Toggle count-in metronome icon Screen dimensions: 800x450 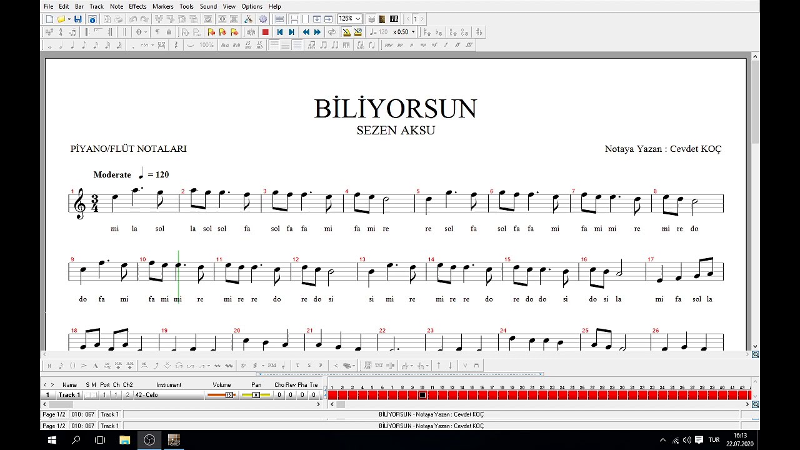[357, 32]
